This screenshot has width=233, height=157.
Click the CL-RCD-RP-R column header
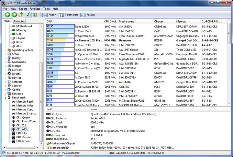point(211,22)
